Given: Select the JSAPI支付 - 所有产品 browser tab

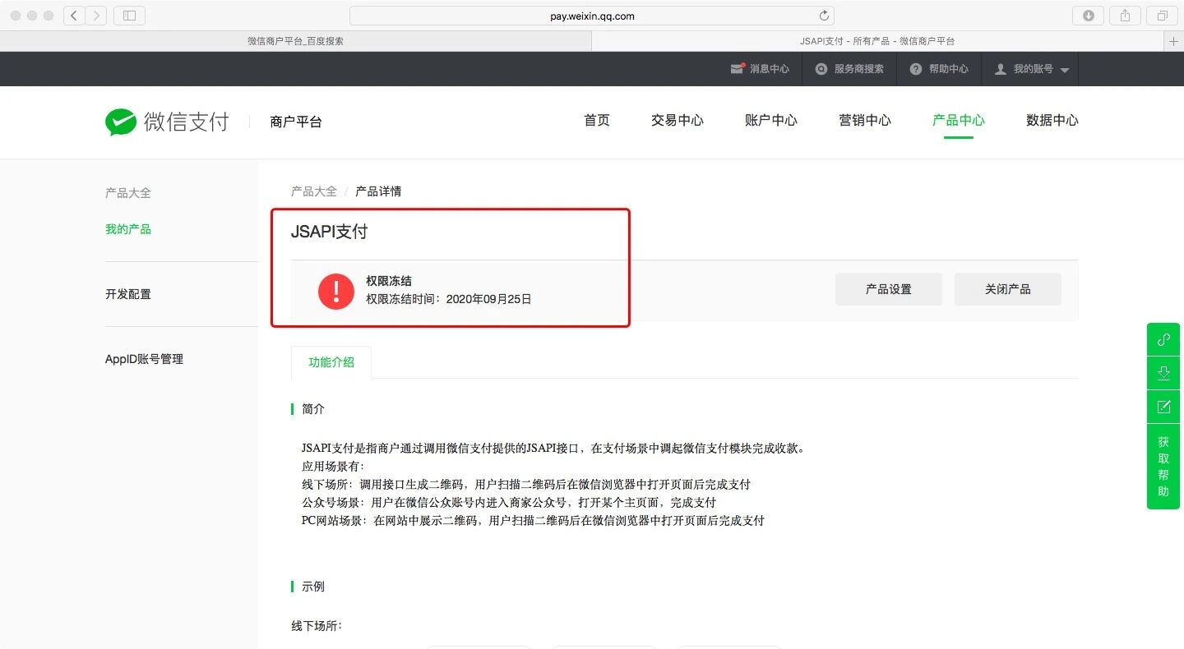Looking at the screenshot, I should (877, 41).
